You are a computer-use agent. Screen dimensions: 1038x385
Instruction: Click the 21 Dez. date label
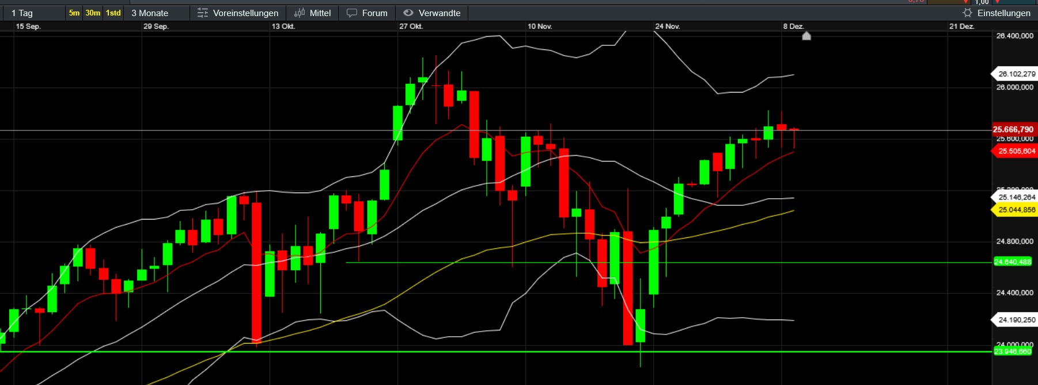pos(962,26)
